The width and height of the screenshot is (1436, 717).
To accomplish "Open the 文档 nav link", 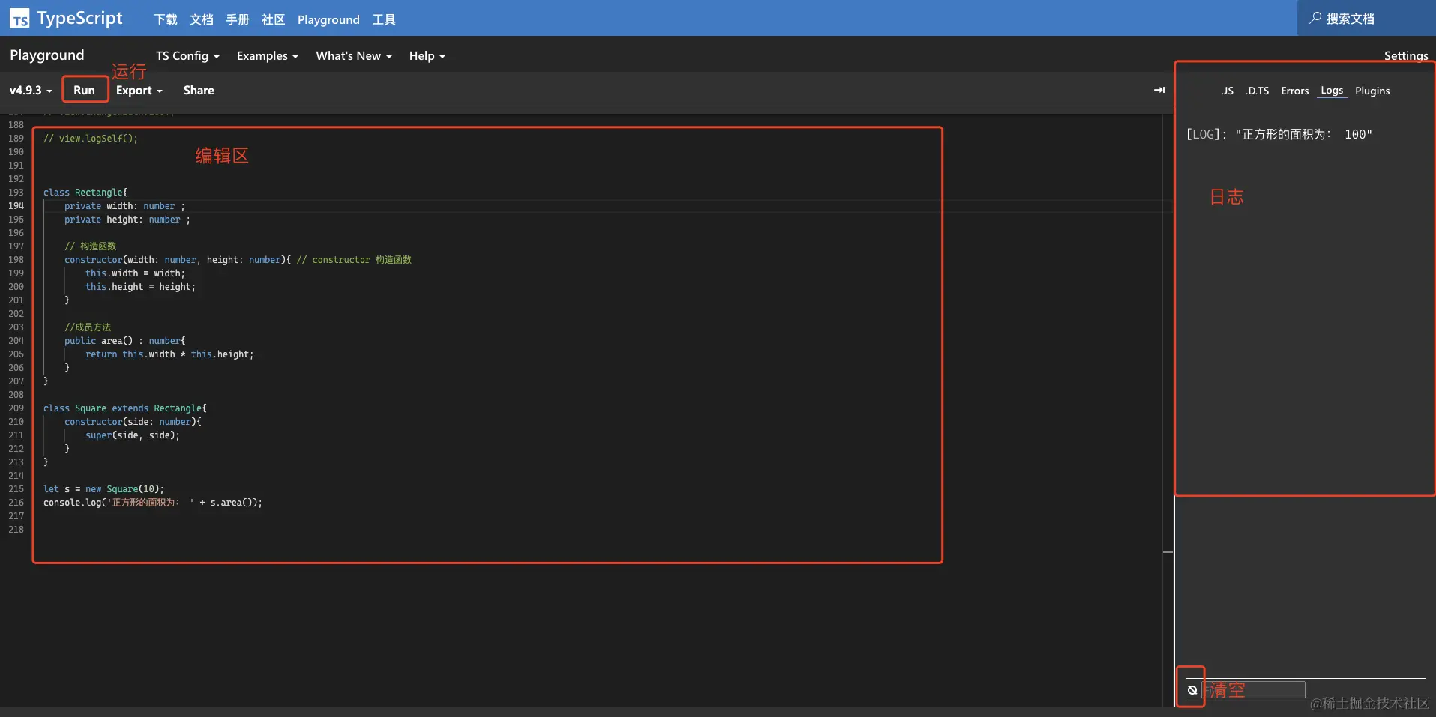I will pyautogui.click(x=202, y=19).
